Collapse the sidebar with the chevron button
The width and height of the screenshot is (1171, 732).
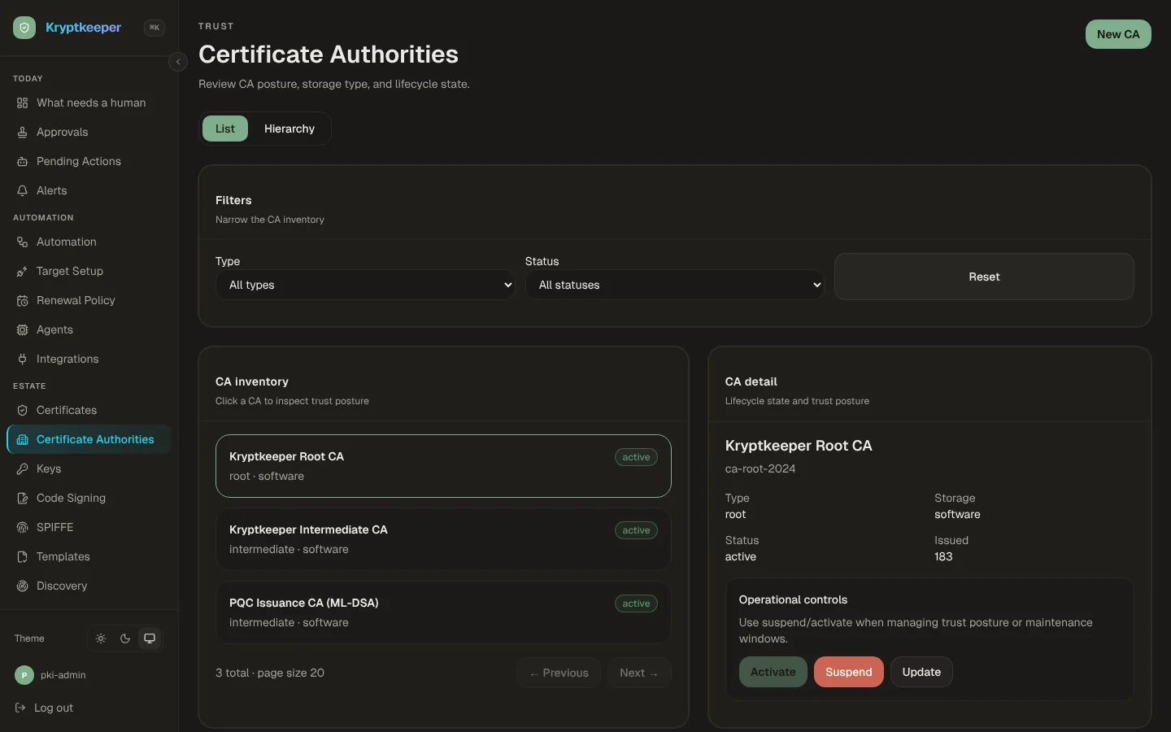178,62
